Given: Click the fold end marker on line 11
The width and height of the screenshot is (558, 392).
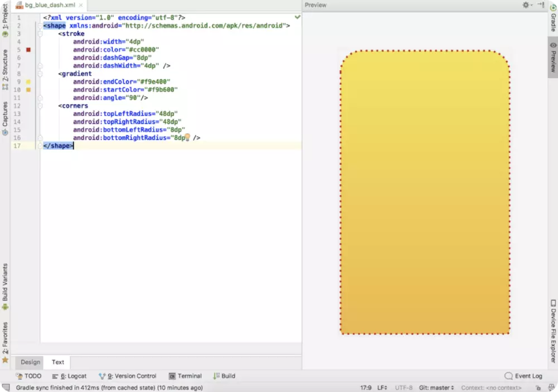Looking at the screenshot, I should [40, 98].
